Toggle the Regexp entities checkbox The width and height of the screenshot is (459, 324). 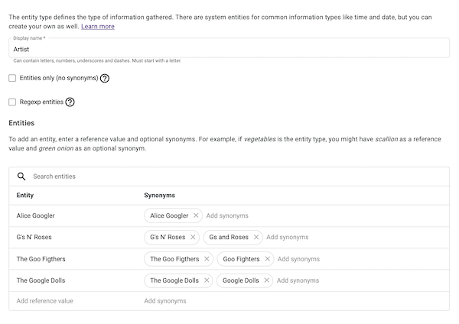12,102
